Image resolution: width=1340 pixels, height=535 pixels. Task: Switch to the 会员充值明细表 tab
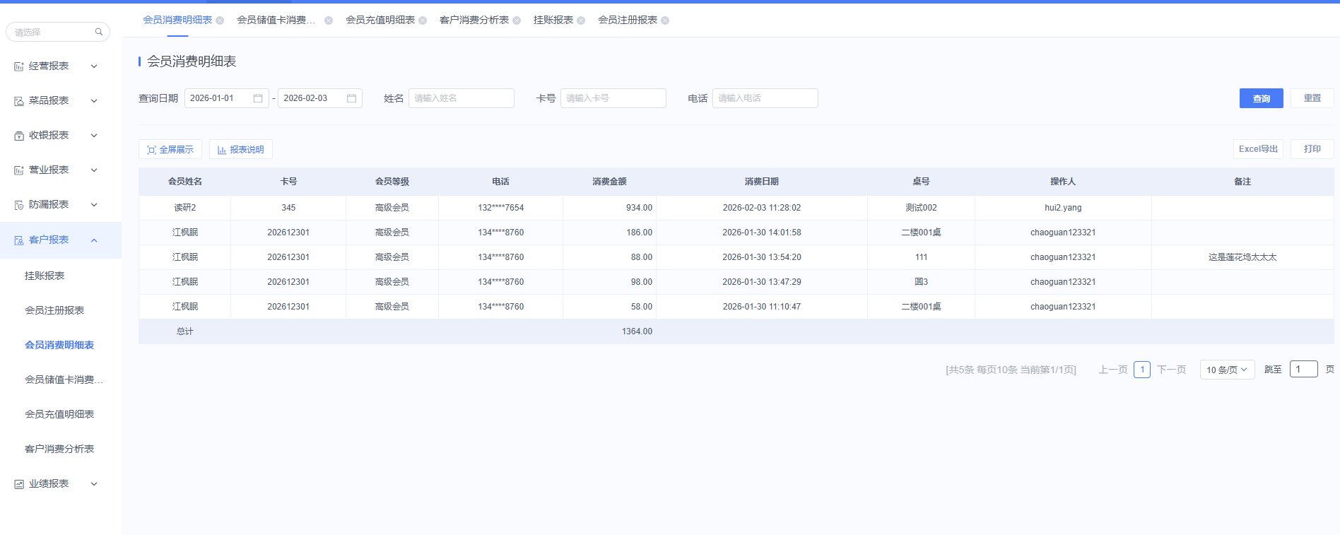(x=380, y=20)
